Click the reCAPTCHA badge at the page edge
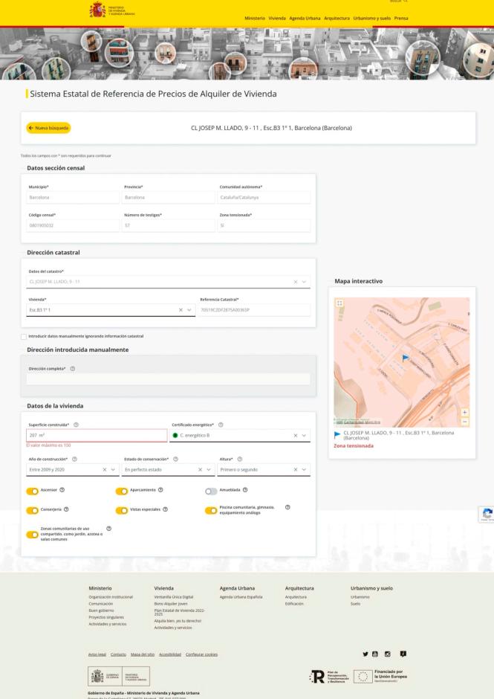 pos(487,514)
